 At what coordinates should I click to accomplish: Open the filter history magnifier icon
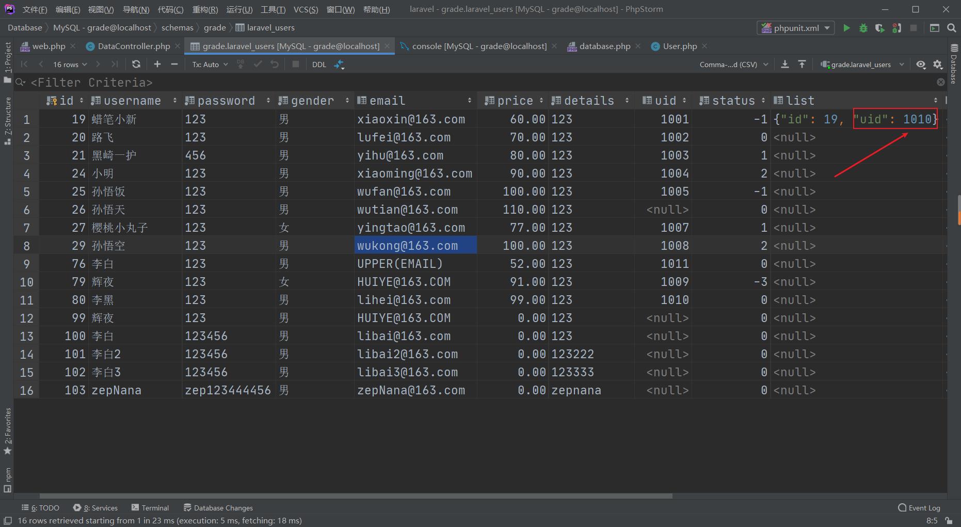[x=21, y=82]
